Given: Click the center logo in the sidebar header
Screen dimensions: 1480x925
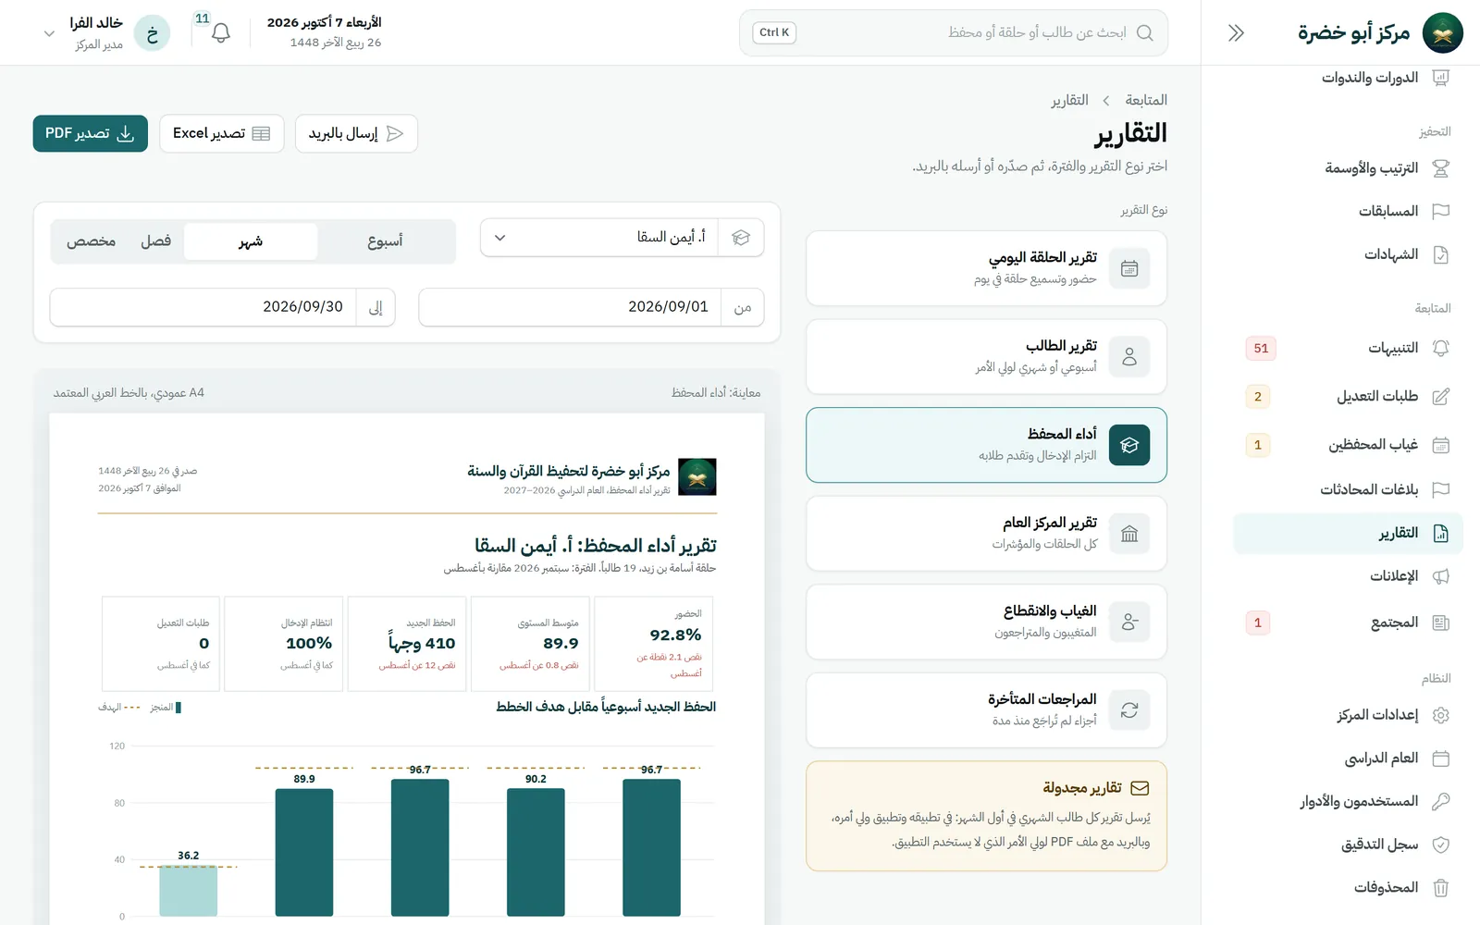Looking at the screenshot, I should (1442, 33).
